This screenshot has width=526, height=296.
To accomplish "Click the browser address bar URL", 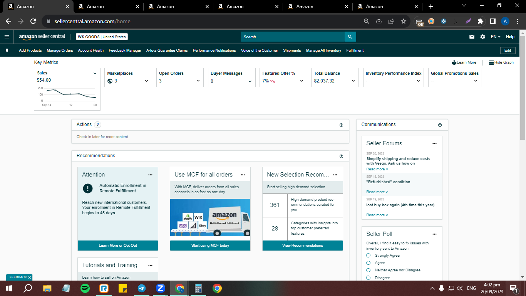I will (x=92, y=21).
